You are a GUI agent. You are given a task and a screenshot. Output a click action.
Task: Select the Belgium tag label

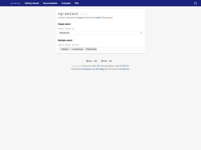pos(65,49)
